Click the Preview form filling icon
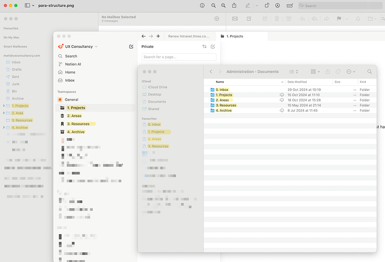The image size is (385, 262). (x=290, y=5)
